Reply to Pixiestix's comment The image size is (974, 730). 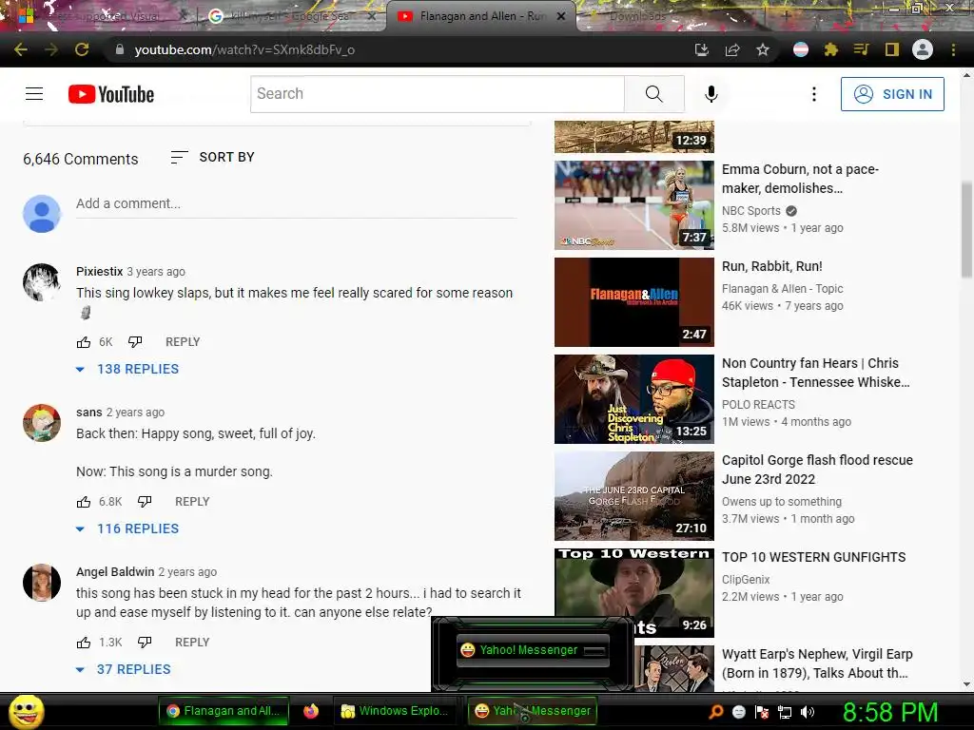click(x=183, y=342)
